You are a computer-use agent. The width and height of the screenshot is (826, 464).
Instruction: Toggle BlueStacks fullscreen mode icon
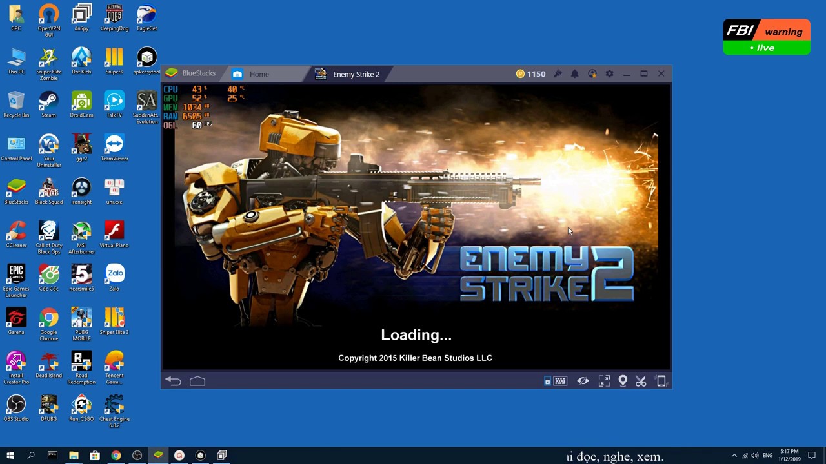[604, 381]
